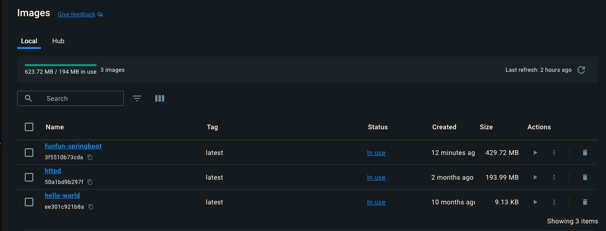Open more actions for funfun-springboot

tap(554, 153)
